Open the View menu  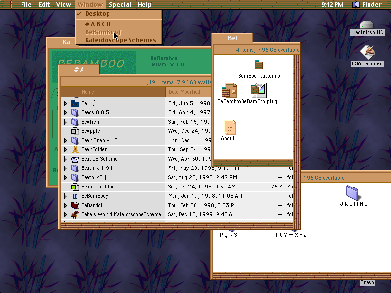pos(64,5)
